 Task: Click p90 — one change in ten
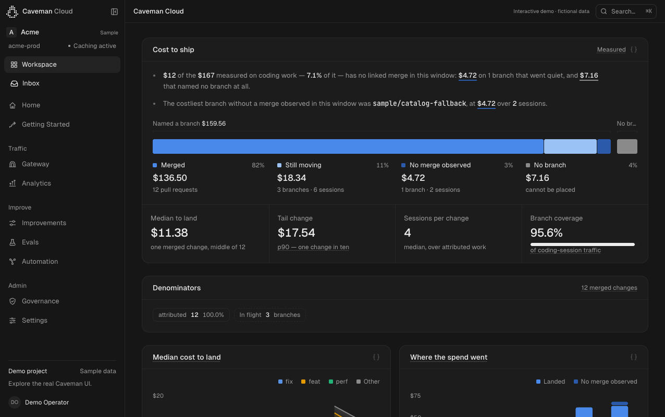313,247
